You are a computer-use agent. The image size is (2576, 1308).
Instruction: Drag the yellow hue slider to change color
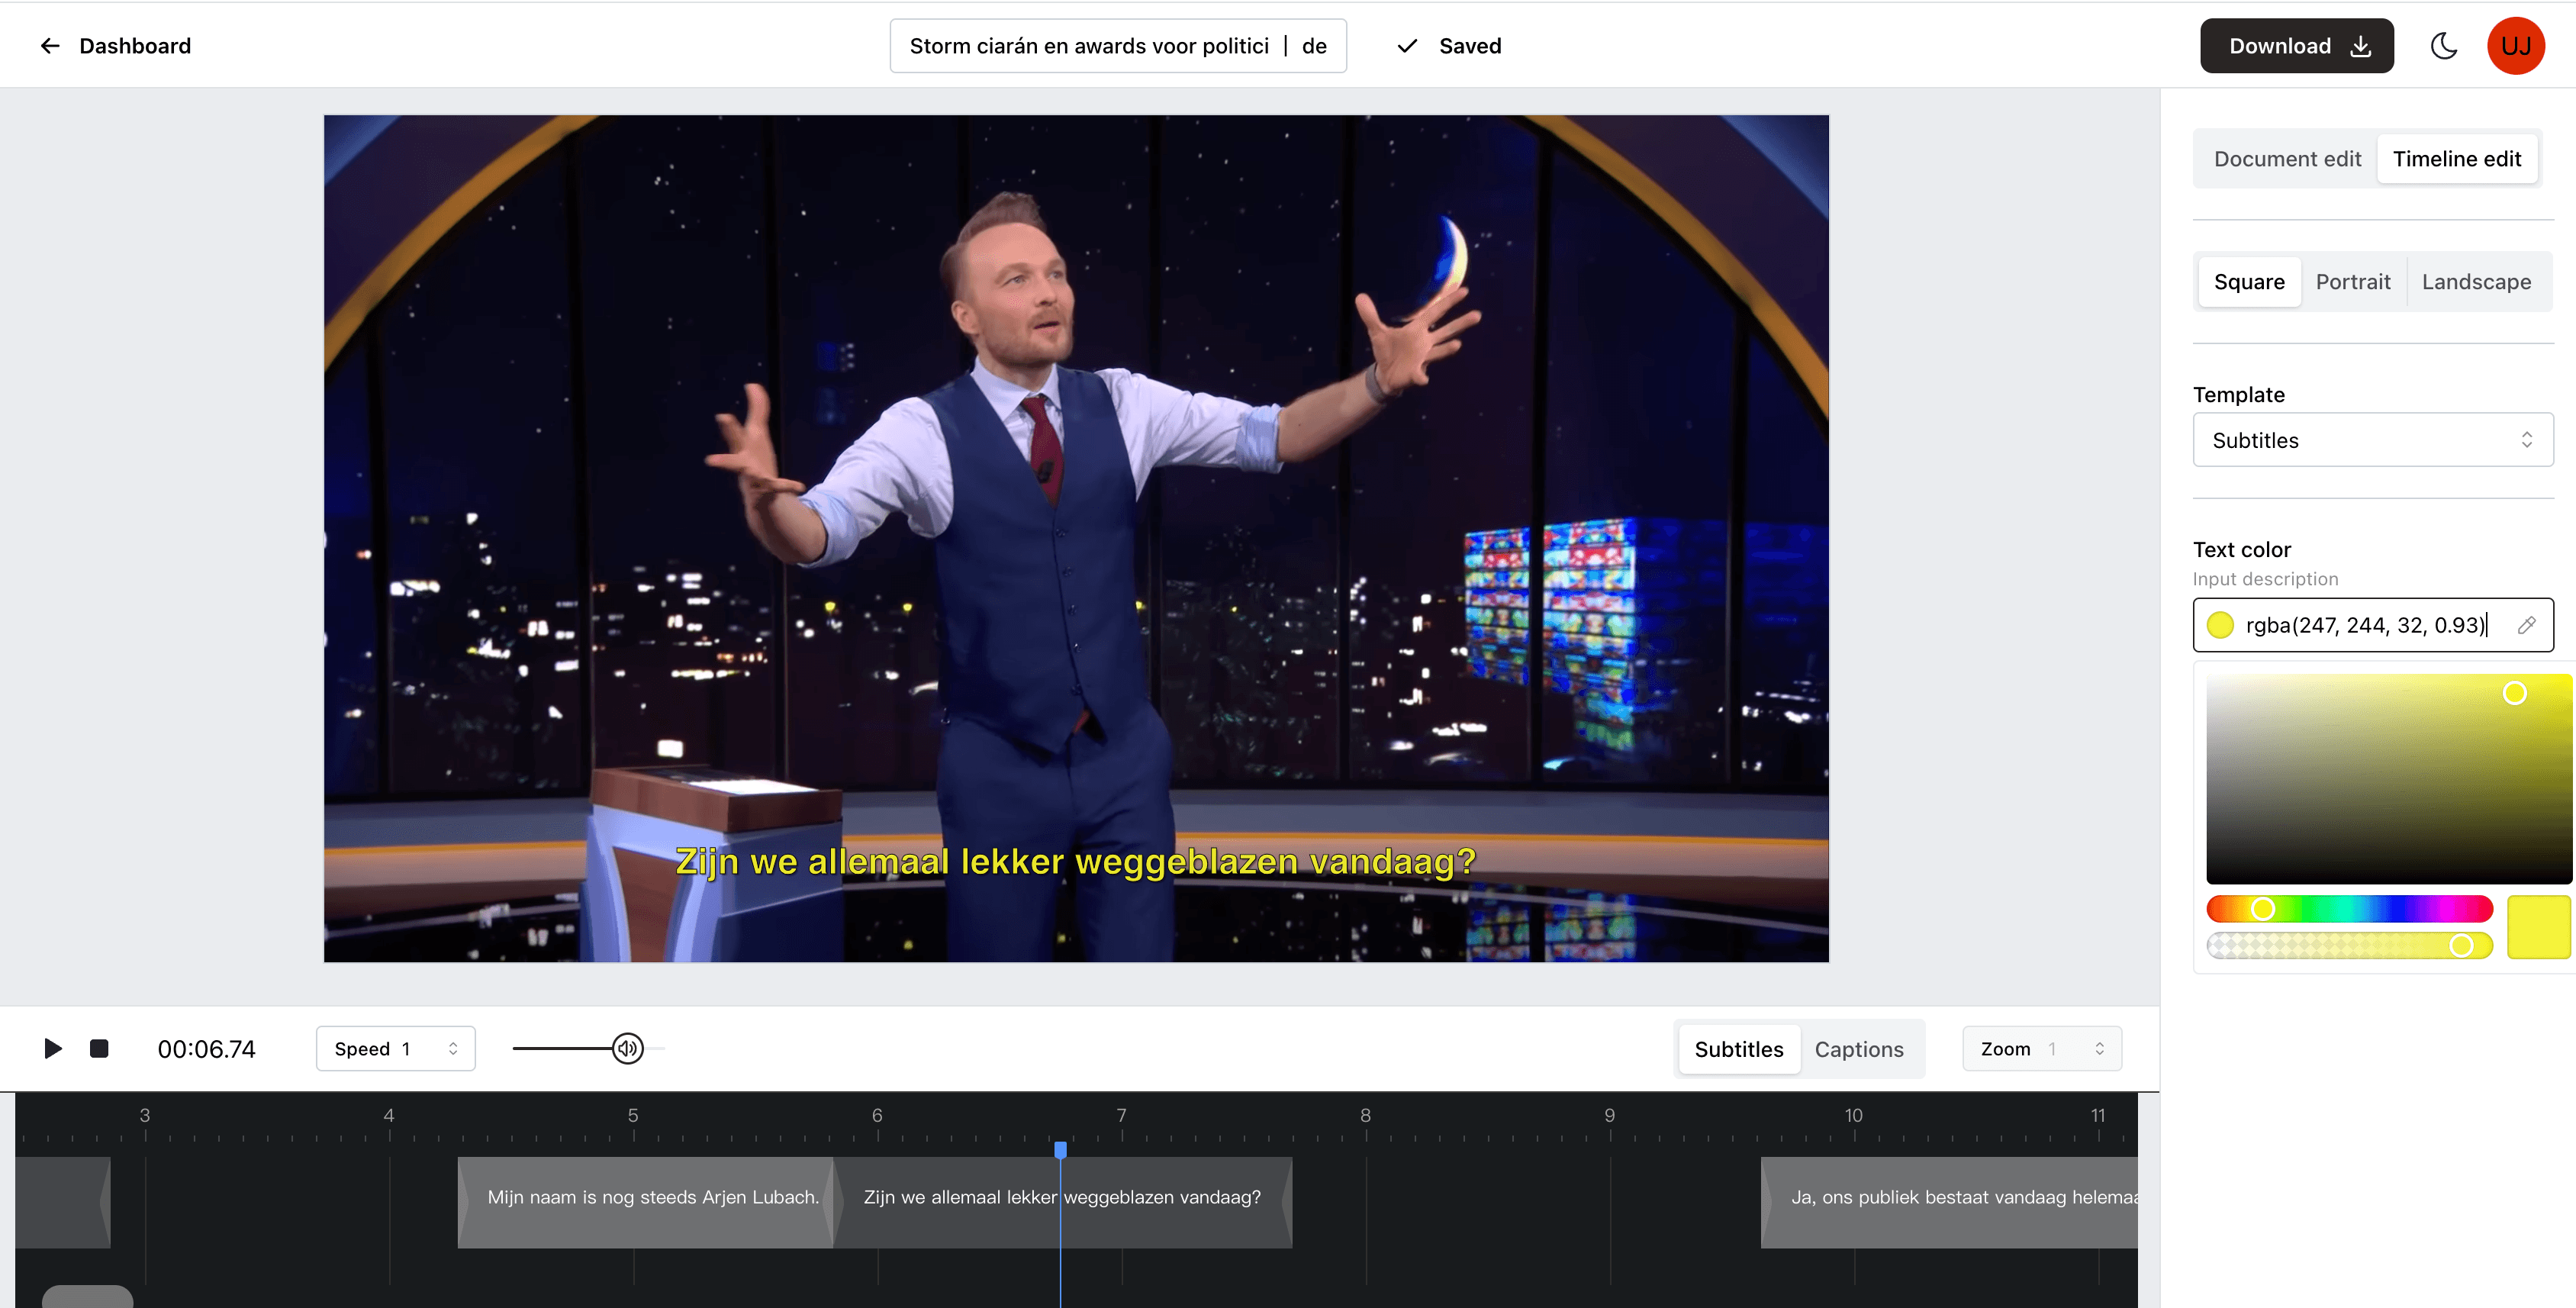click(x=2259, y=909)
